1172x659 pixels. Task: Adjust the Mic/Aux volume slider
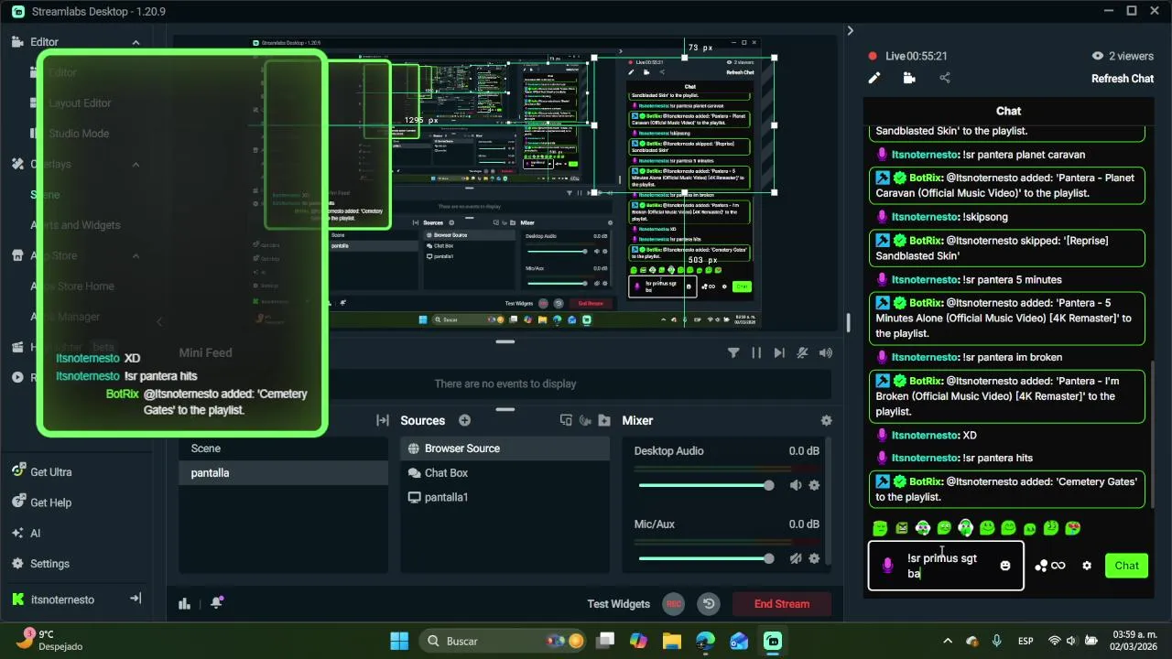(x=705, y=559)
